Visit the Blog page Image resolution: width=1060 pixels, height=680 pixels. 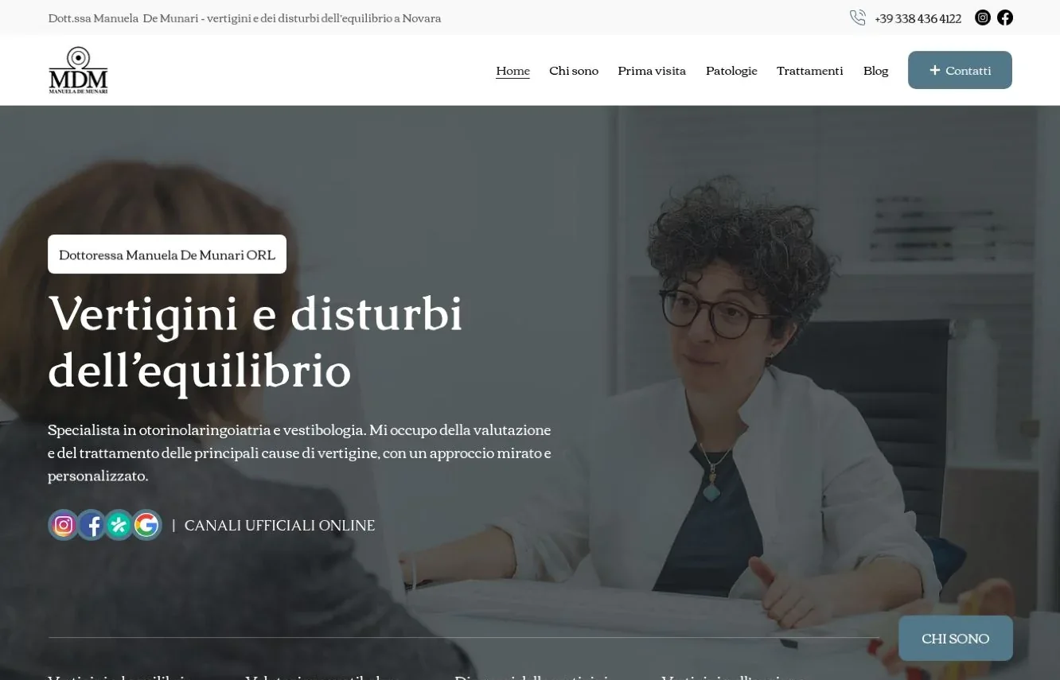(x=875, y=71)
